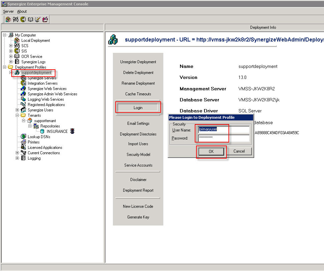Viewport: 324px width, 271px height.
Task: Open the About menu
Action: coord(22,11)
